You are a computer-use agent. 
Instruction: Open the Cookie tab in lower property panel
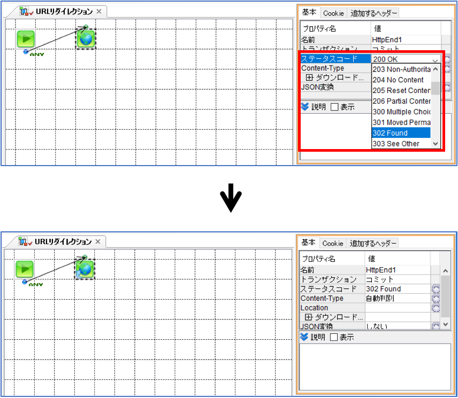[x=333, y=243]
